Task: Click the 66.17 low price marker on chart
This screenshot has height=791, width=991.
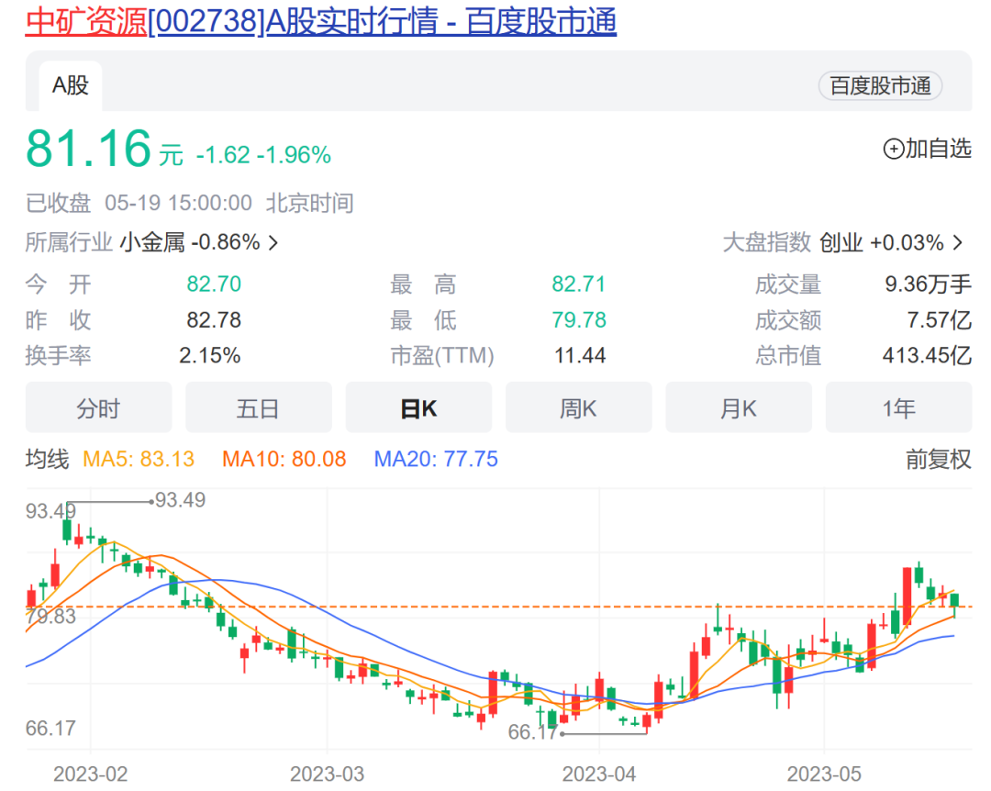Action: tap(533, 732)
